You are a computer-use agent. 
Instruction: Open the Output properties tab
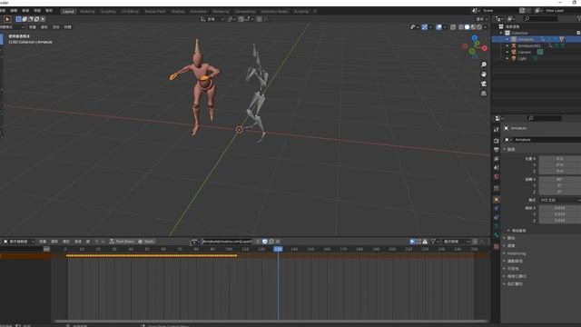click(497, 150)
